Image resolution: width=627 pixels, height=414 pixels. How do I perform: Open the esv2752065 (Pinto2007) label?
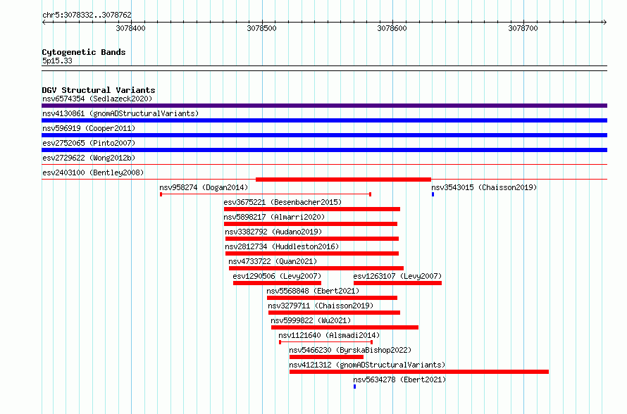click(x=89, y=143)
